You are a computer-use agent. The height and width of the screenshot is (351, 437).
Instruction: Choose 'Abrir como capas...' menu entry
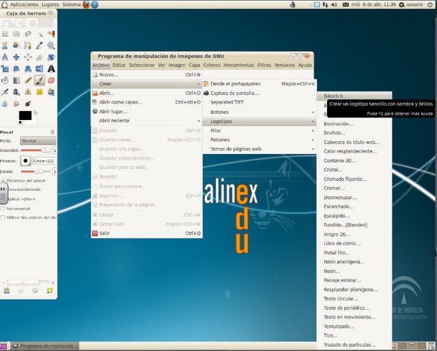tap(147, 102)
